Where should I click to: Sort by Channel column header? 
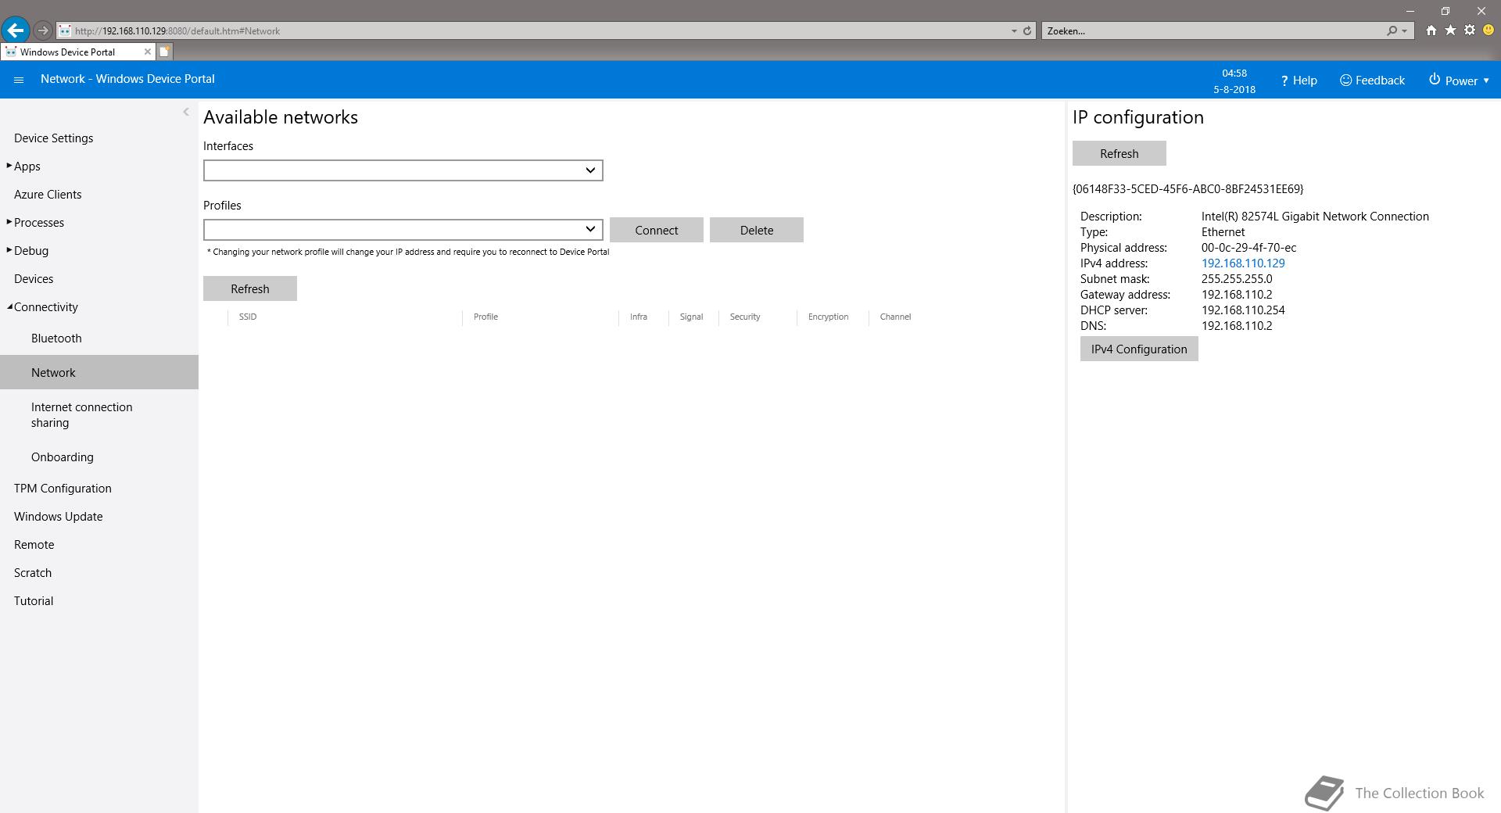pos(895,317)
